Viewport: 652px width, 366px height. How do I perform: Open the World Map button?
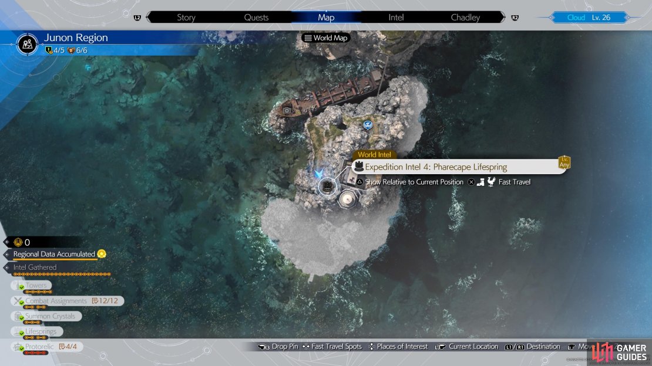326,38
